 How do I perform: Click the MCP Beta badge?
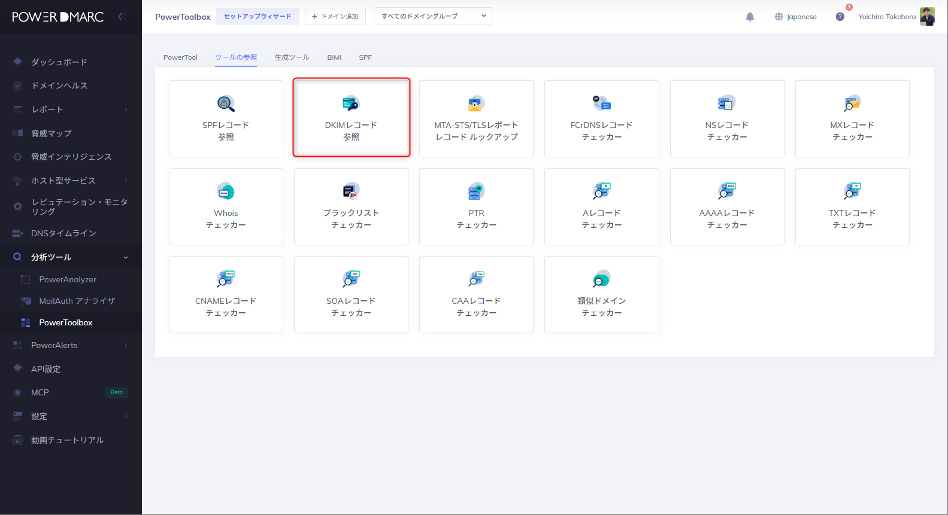pos(117,392)
